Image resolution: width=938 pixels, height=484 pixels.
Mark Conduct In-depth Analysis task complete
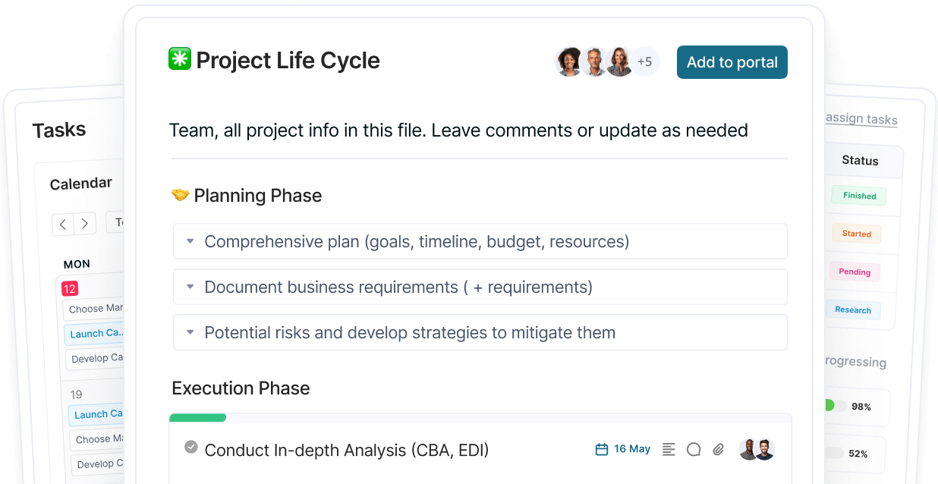click(x=191, y=447)
